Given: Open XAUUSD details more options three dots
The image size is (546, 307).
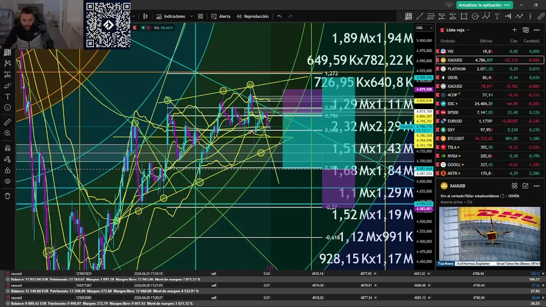Looking at the screenshot, I should (537, 186).
